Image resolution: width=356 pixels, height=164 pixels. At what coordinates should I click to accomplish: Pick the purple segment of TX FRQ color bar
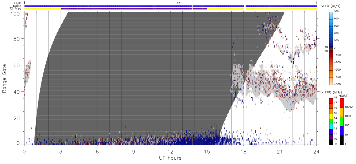point(331,136)
